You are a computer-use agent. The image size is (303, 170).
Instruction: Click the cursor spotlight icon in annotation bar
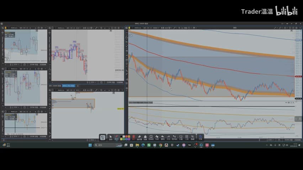click(x=174, y=137)
